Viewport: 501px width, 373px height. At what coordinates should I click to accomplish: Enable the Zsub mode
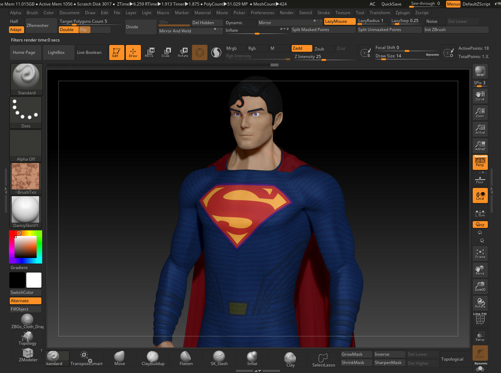pyautogui.click(x=324, y=49)
